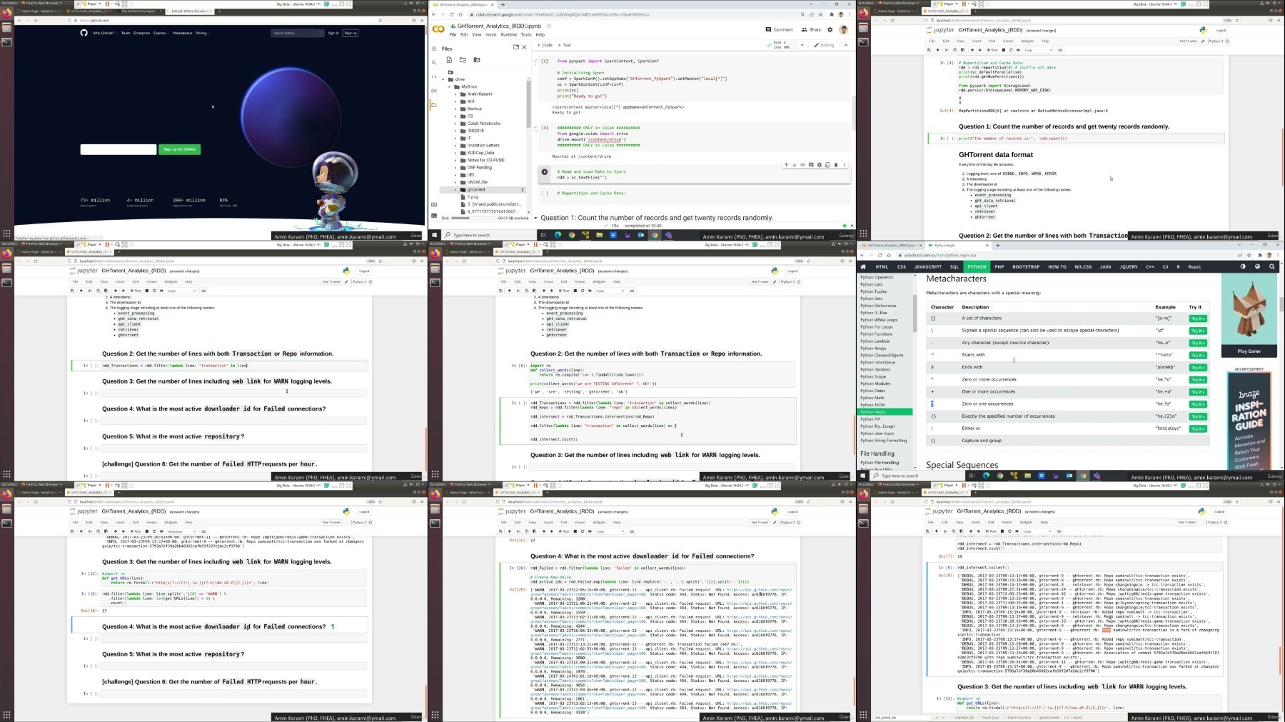The image size is (1285, 722).
Task: Open Edge from Windows taskbar in Colab panel
Action: pyautogui.click(x=558, y=235)
